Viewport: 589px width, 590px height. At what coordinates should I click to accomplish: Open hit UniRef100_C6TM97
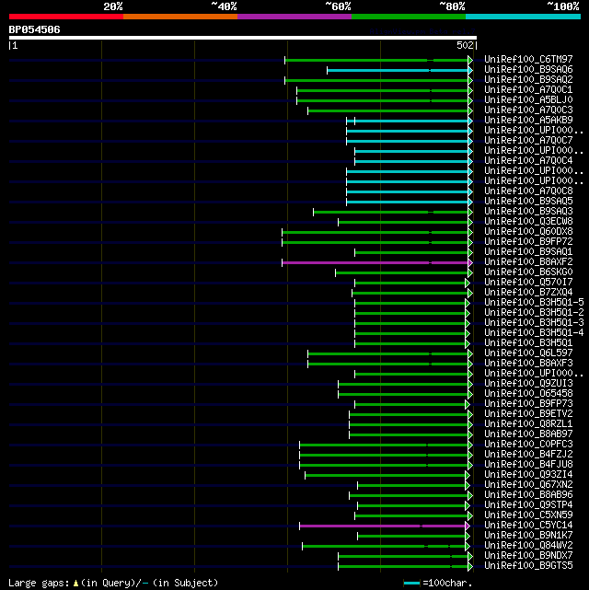528,60
